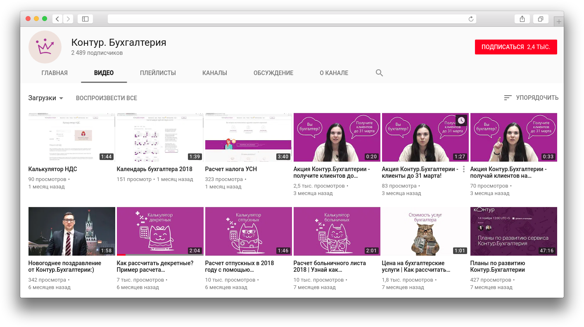Click the sort lines icon next to УПОРЯДОЧИТЬ

click(x=508, y=98)
